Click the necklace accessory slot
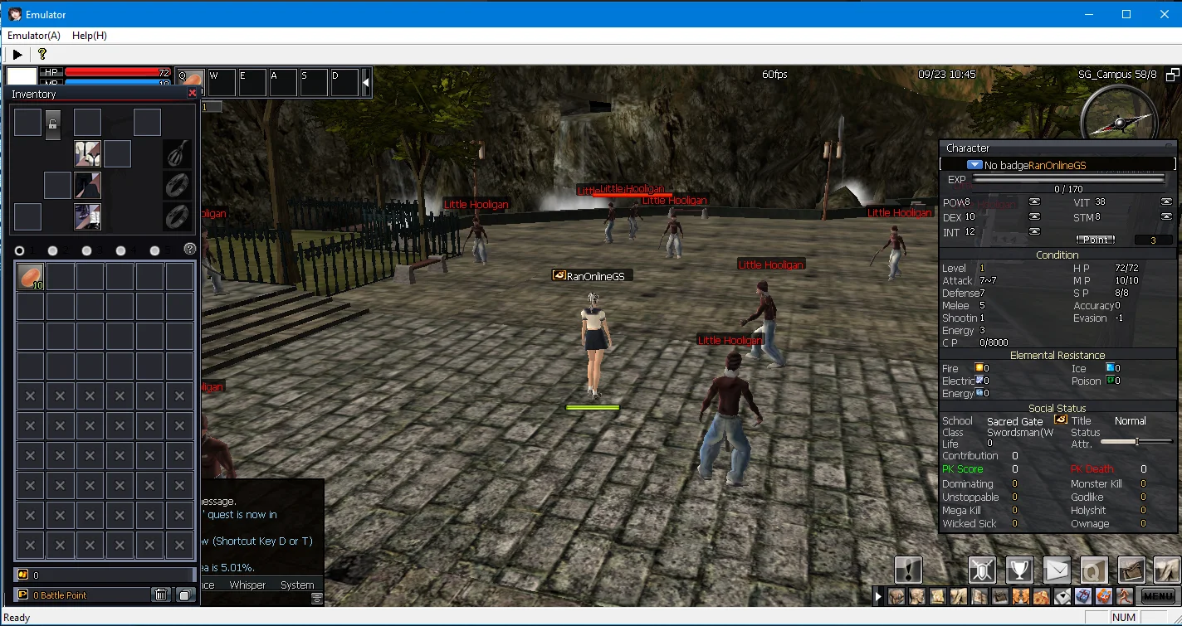Screen dimensions: 1182x626 (x=178, y=153)
